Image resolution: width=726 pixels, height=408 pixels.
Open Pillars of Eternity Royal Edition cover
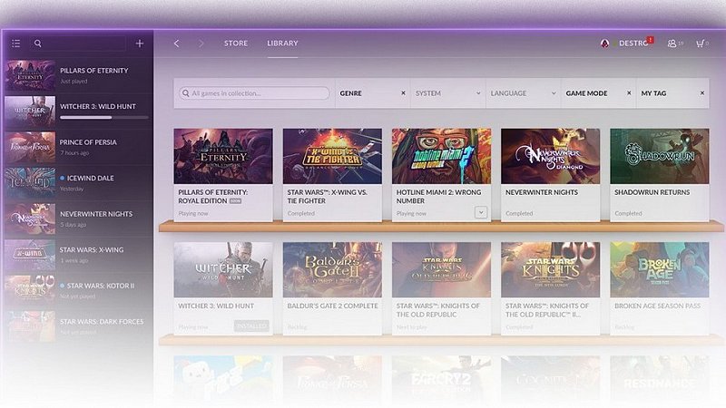tap(223, 156)
